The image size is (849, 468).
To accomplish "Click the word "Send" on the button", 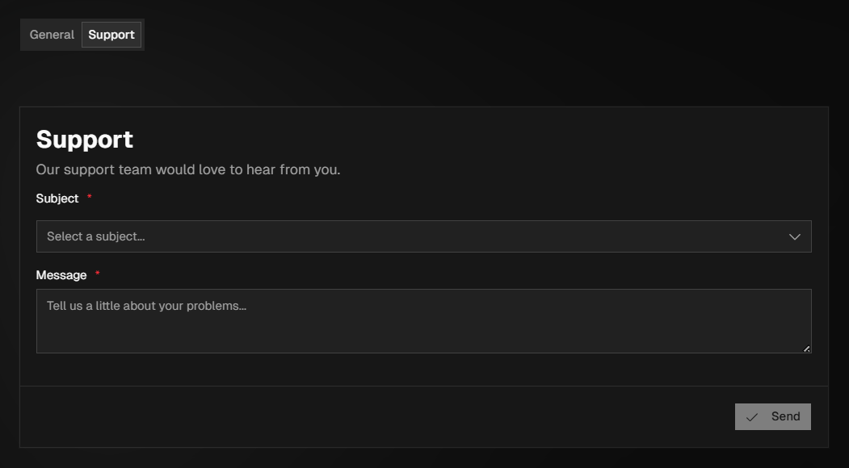I will pyautogui.click(x=785, y=416).
